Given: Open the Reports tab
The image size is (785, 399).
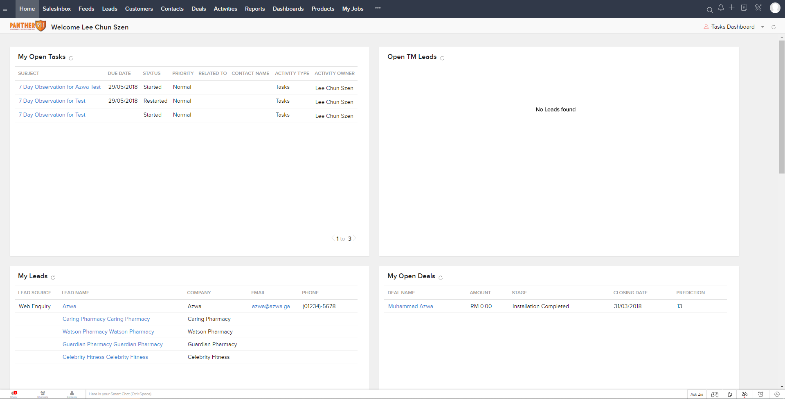Looking at the screenshot, I should [254, 9].
